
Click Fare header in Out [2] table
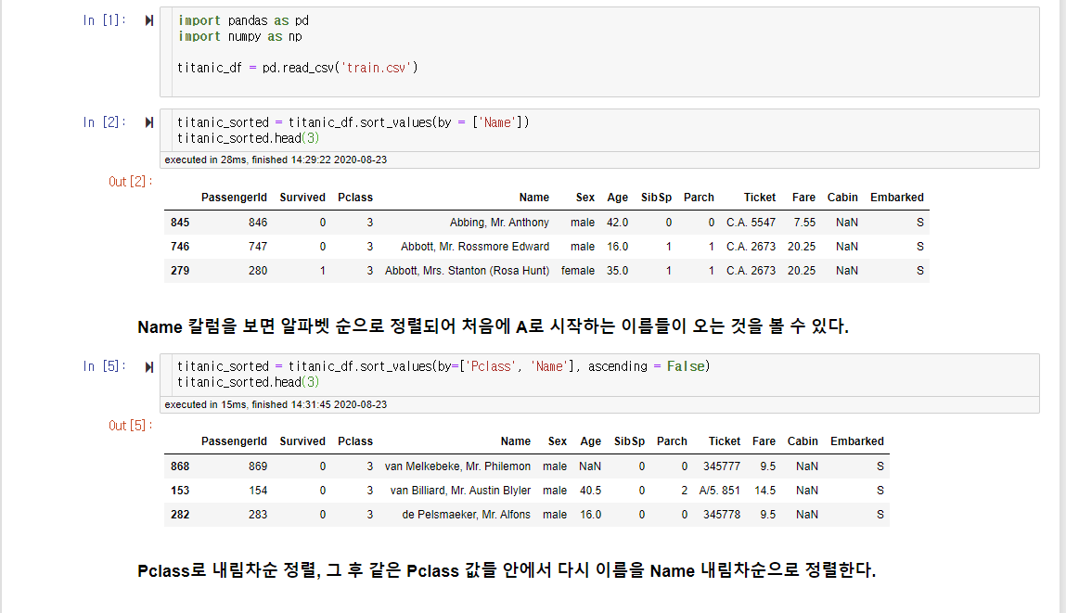[x=803, y=198]
